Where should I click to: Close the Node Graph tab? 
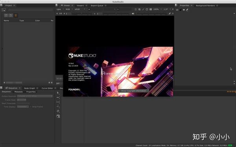coord(37,88)
